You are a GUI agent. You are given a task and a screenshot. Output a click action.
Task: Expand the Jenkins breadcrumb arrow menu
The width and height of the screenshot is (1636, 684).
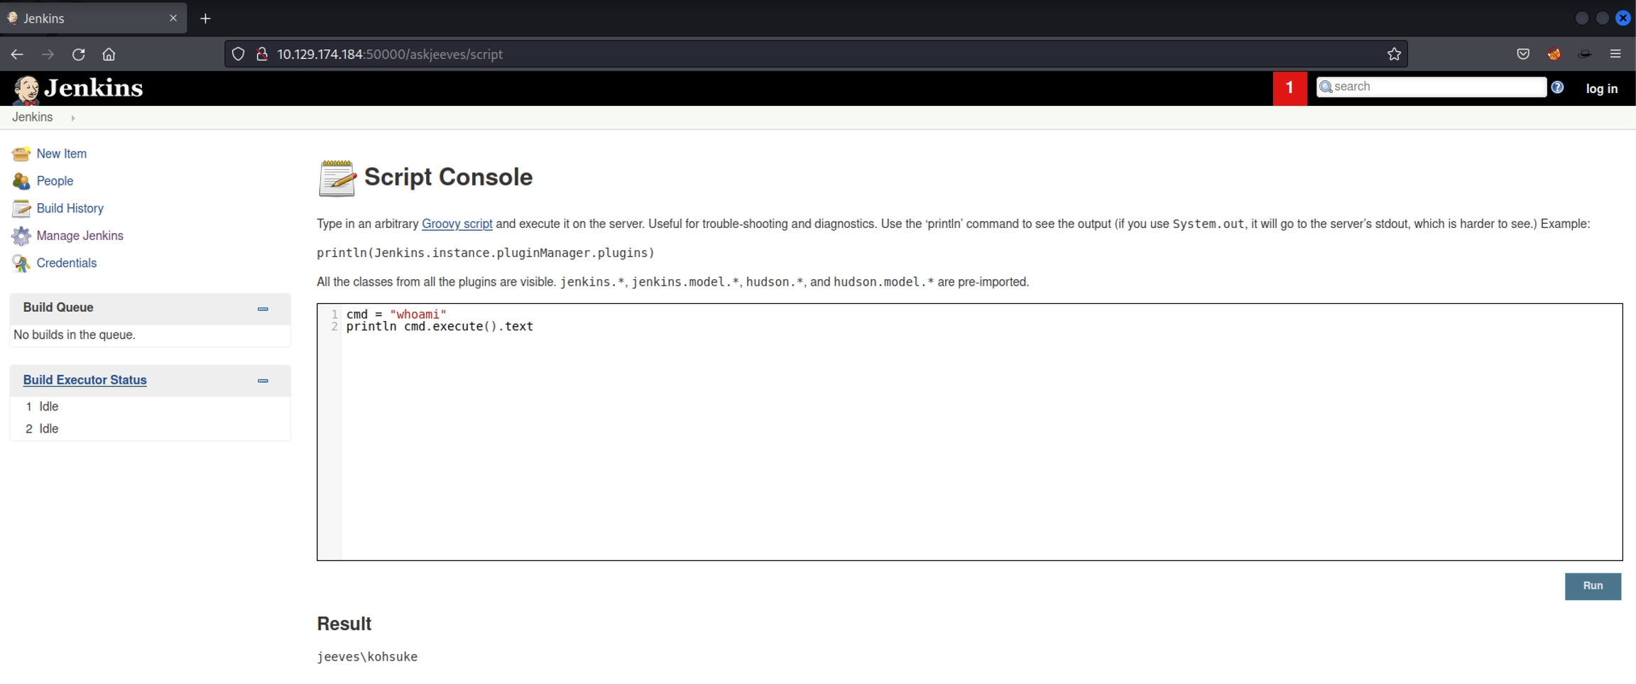click(73, 118)
